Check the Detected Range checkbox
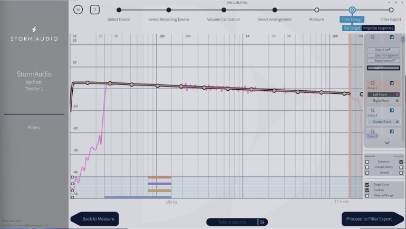Image resolution: width=406 pixels, height=229 pixels. 367,196
